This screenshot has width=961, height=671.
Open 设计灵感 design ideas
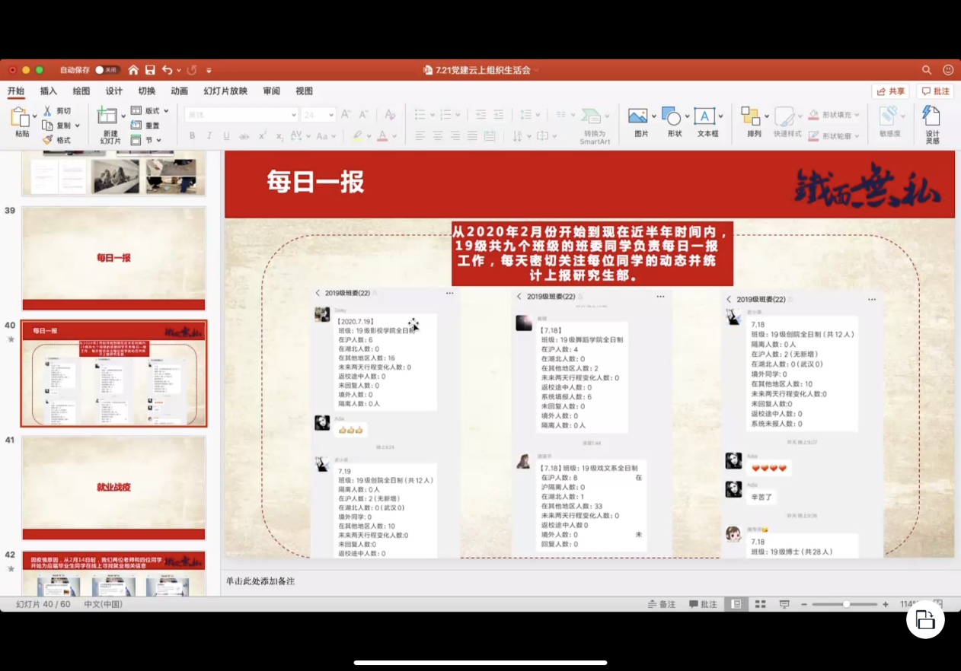(932, 125)
